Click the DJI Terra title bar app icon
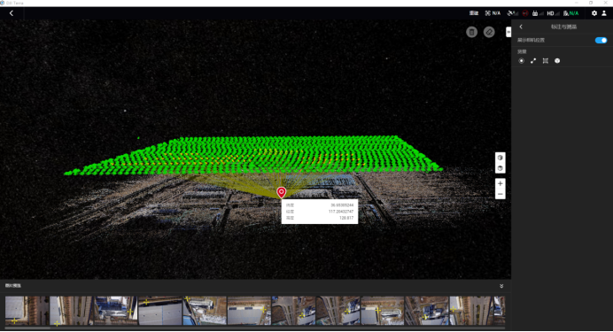 coord(3,3)
